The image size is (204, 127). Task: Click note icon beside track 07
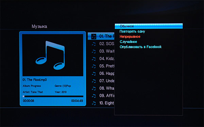pos(93,81)
